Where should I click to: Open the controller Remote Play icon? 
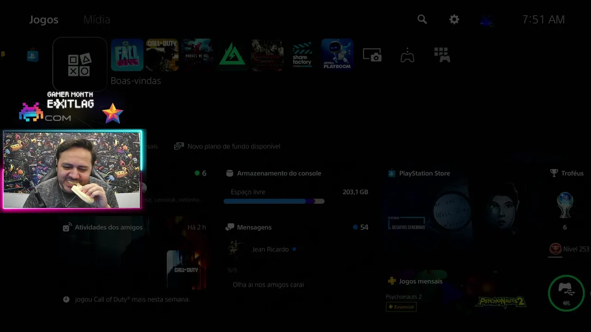(407, 55)
